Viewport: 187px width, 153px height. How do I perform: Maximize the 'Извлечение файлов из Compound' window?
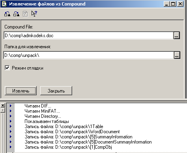point(173,4)
